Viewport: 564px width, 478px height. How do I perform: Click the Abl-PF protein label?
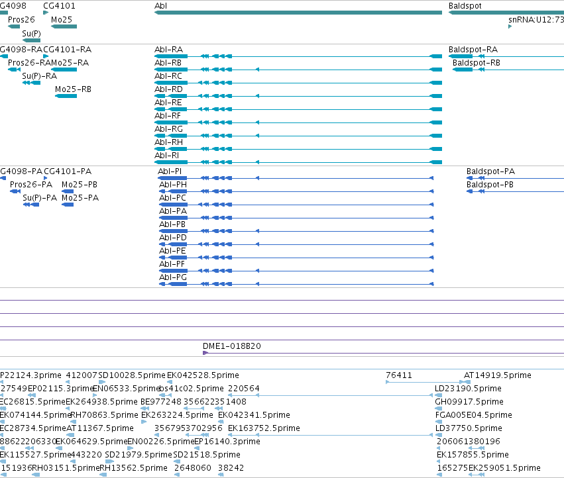pos(172,263)
